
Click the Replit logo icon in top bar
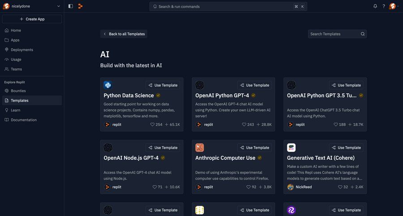click(80, 6)
